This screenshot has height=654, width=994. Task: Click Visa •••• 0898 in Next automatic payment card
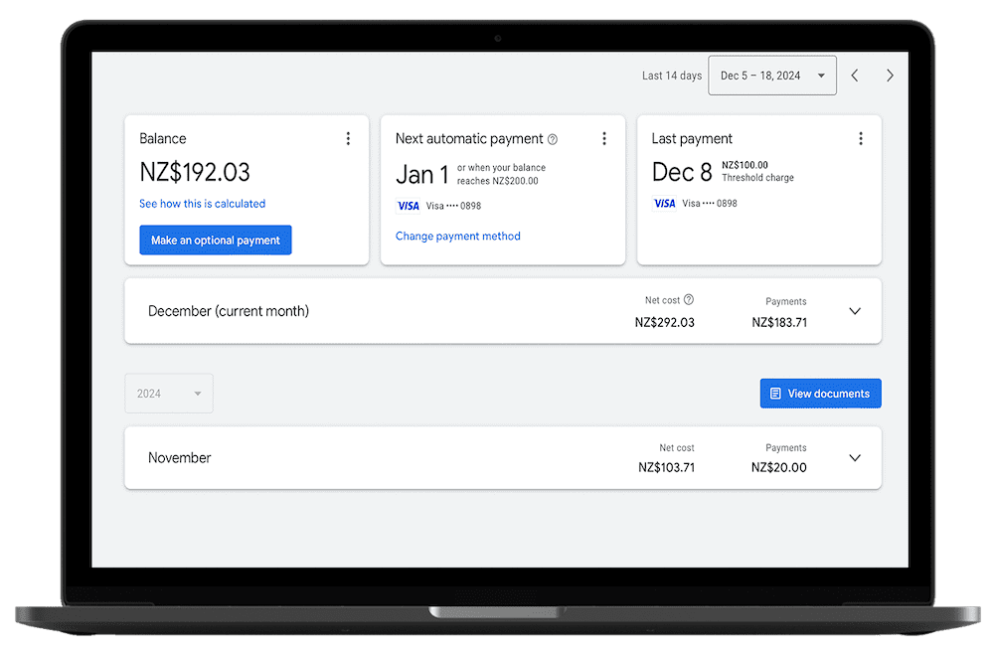coord(453,206)
